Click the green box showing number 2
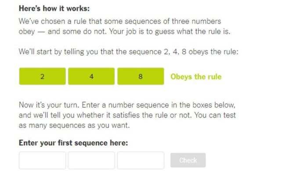The height and width of the screenshot is (171, 281). tap(42, 76)
